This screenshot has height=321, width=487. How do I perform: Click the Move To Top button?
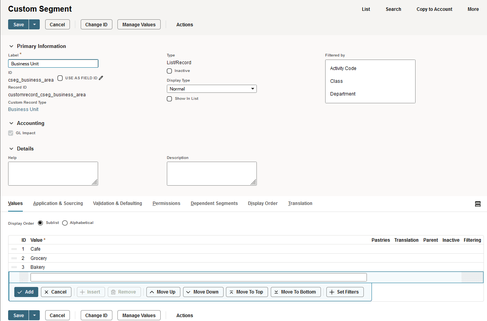click(x=247, y=292)
